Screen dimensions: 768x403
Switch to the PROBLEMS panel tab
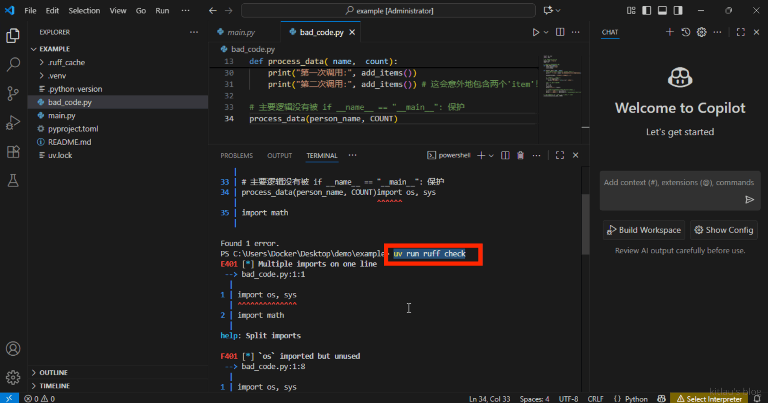236,155
